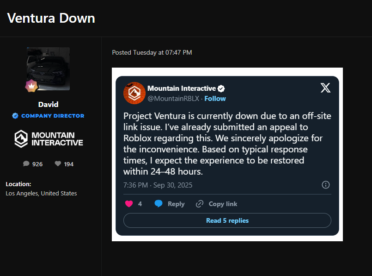Click the blue Reply bubble icon
This screenshot has height=276, width=372.
tap(159, 204)
